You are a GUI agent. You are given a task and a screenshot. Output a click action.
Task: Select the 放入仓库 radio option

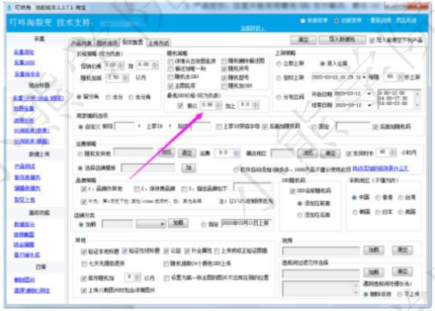(322, 63)
